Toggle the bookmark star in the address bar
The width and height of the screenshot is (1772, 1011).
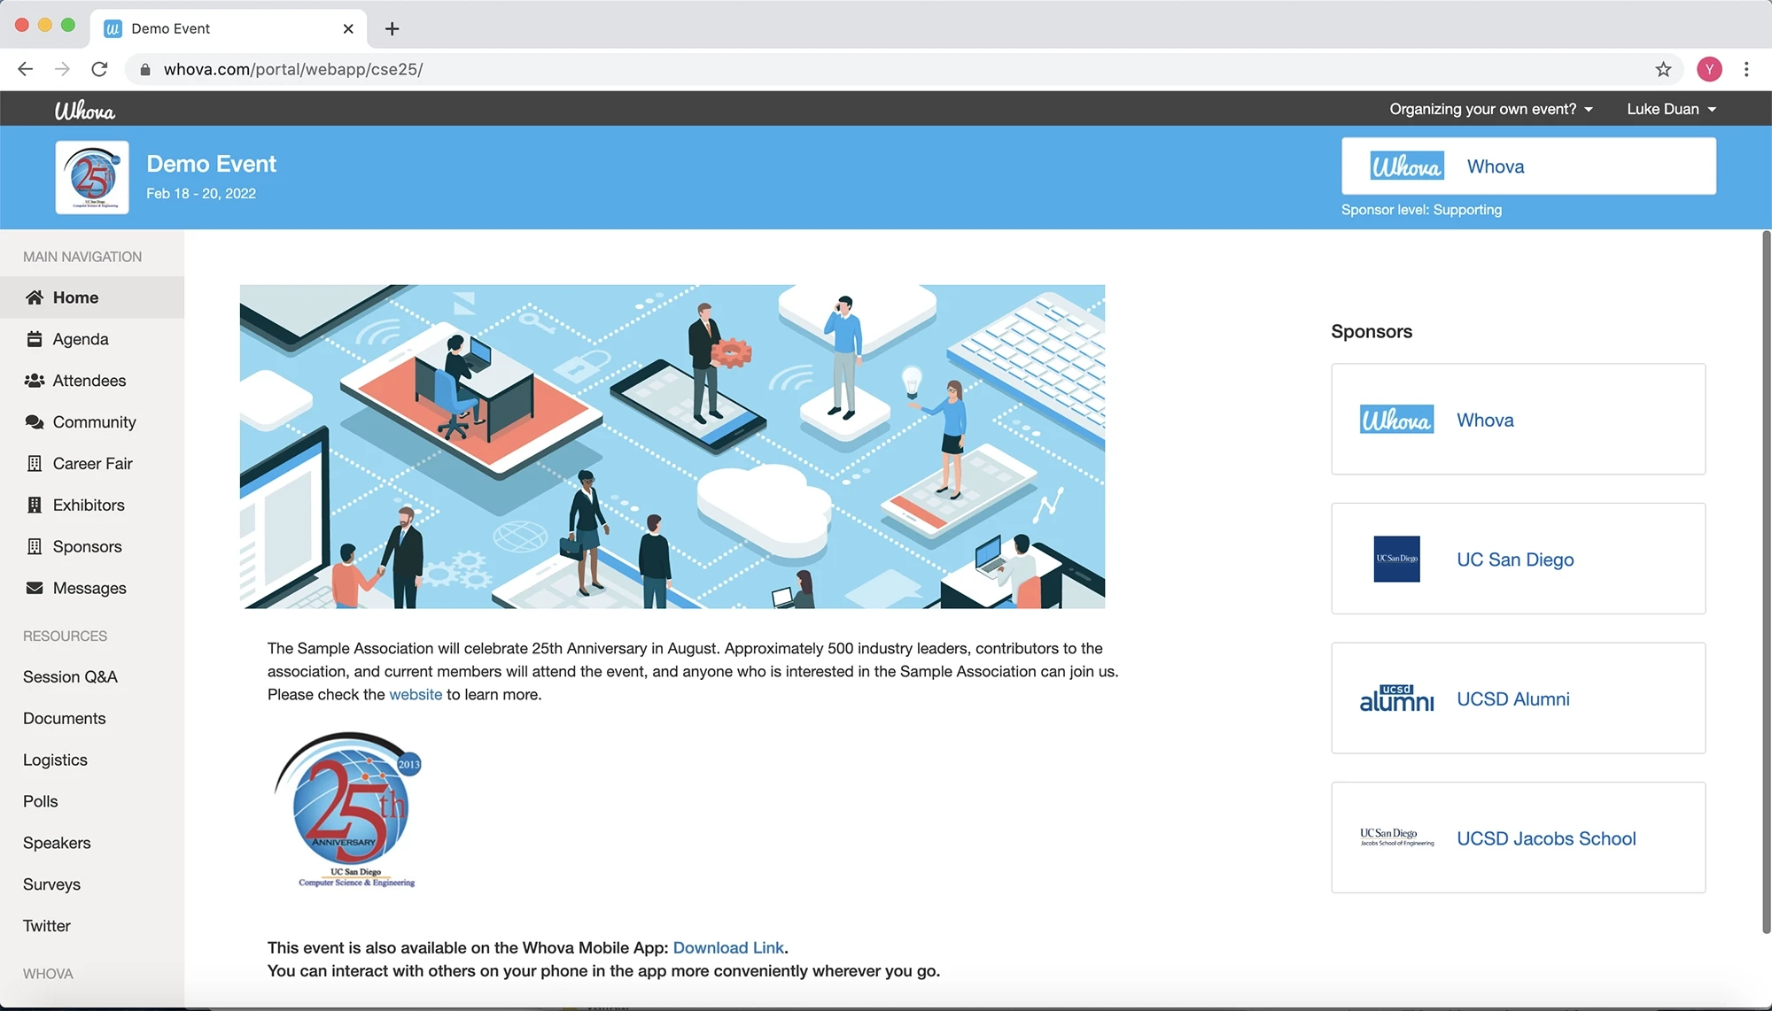(x=1663, y=69)
